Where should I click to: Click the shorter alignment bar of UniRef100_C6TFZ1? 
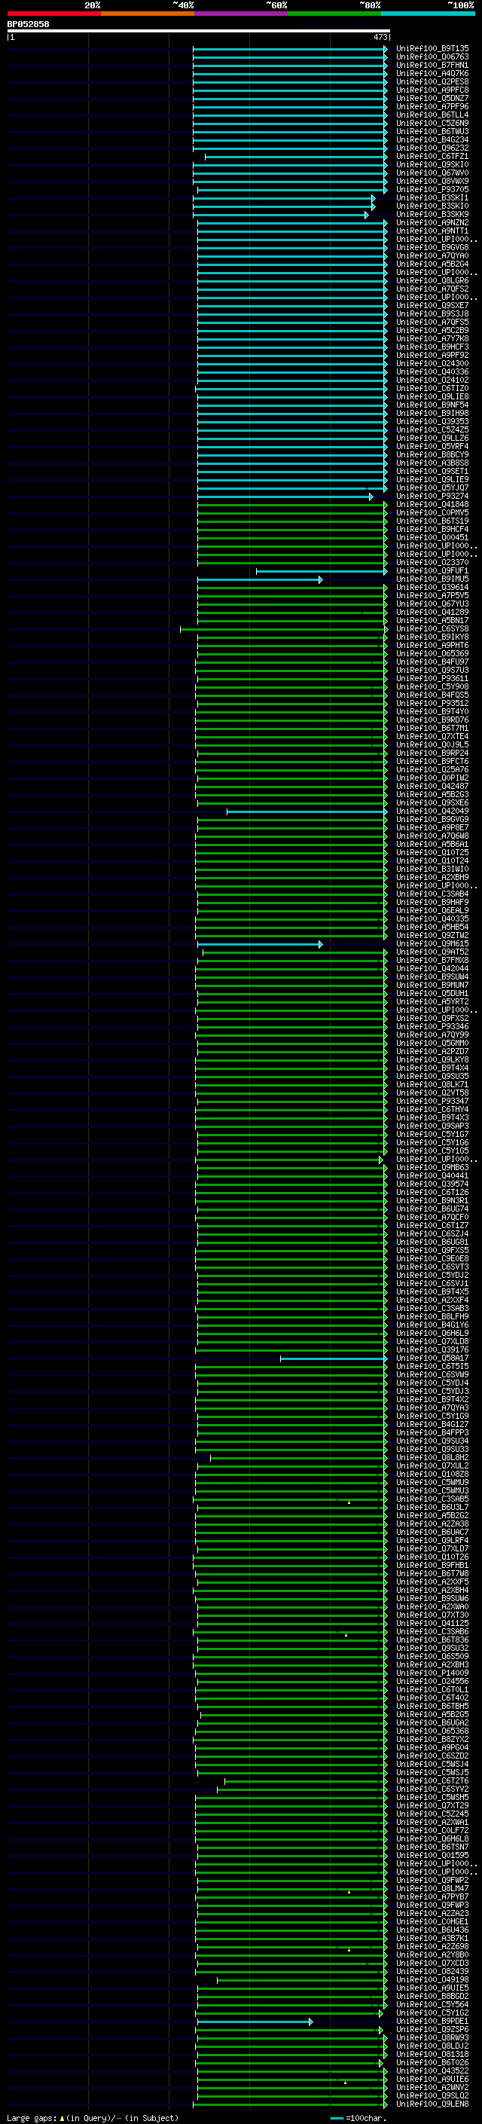click(296, 157)
